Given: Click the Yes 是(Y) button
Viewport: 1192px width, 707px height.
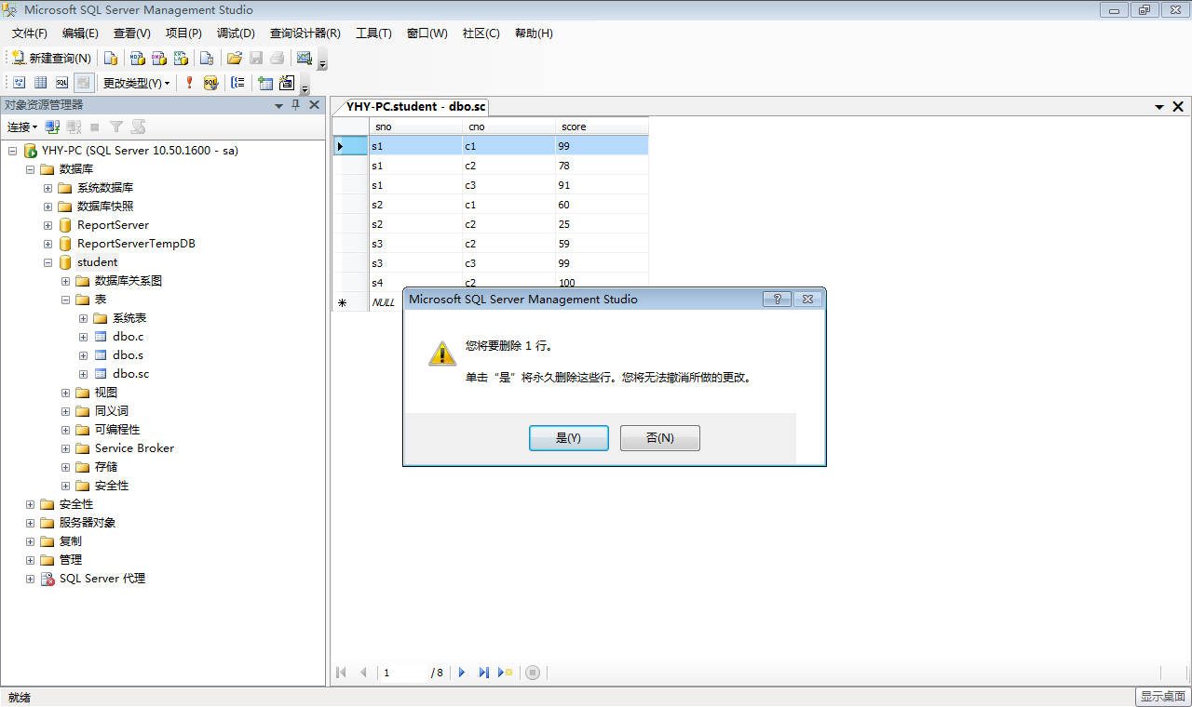Looking at the screenshot, I should coord(569,438).
